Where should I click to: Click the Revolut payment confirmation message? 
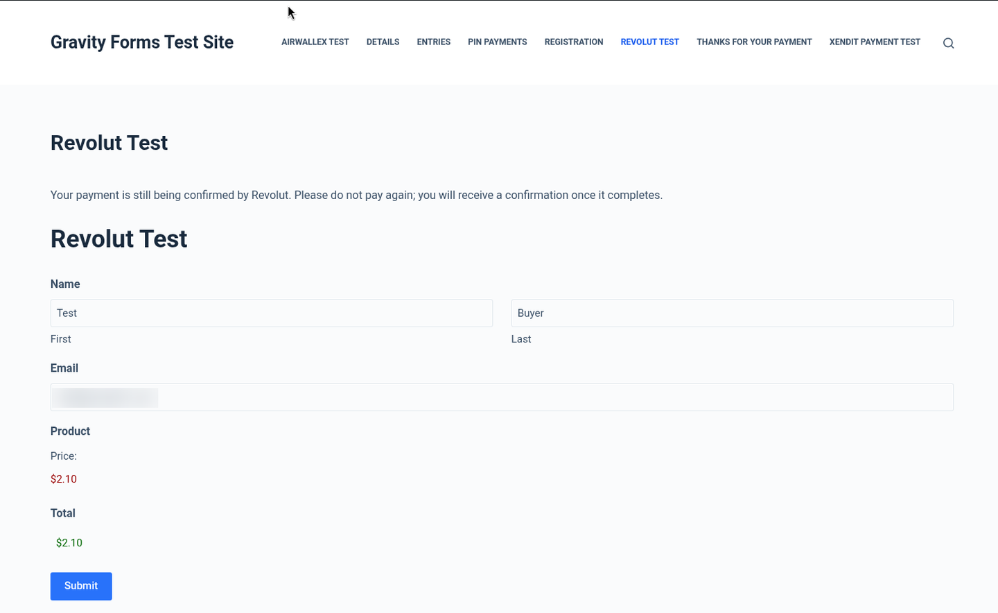356,196
